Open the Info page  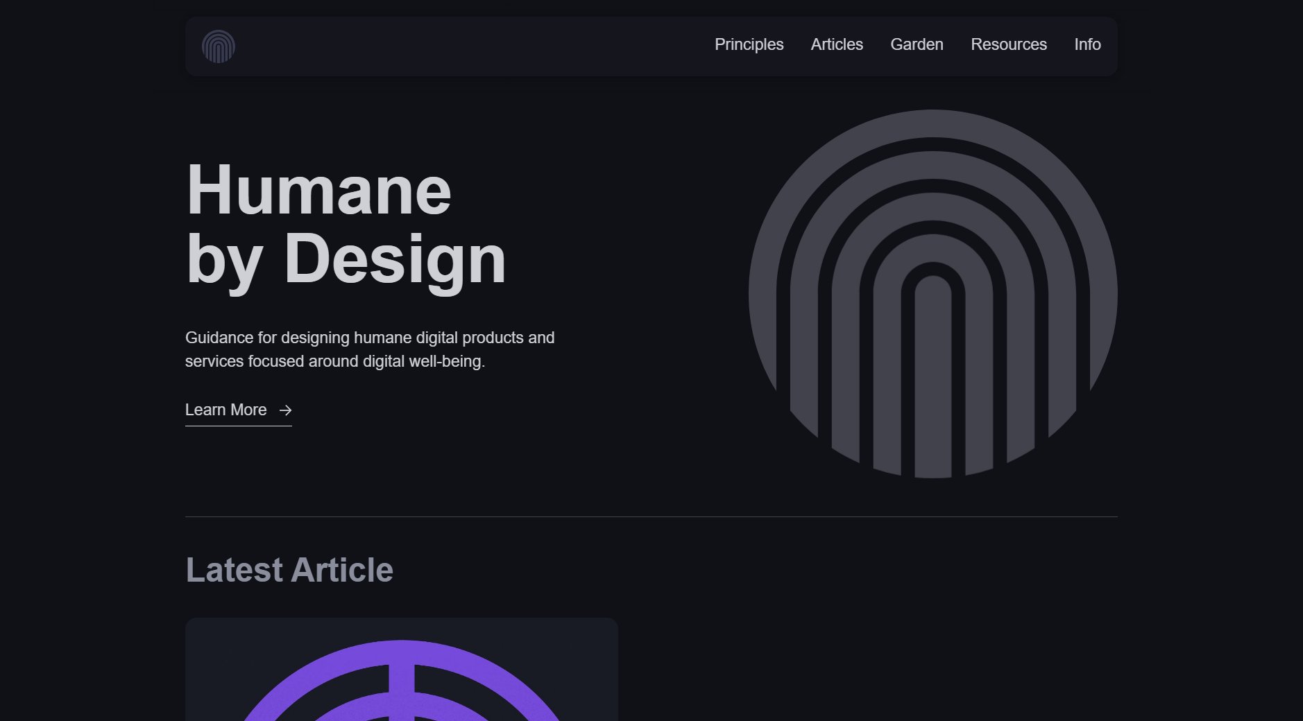[x=1087, y=44]
